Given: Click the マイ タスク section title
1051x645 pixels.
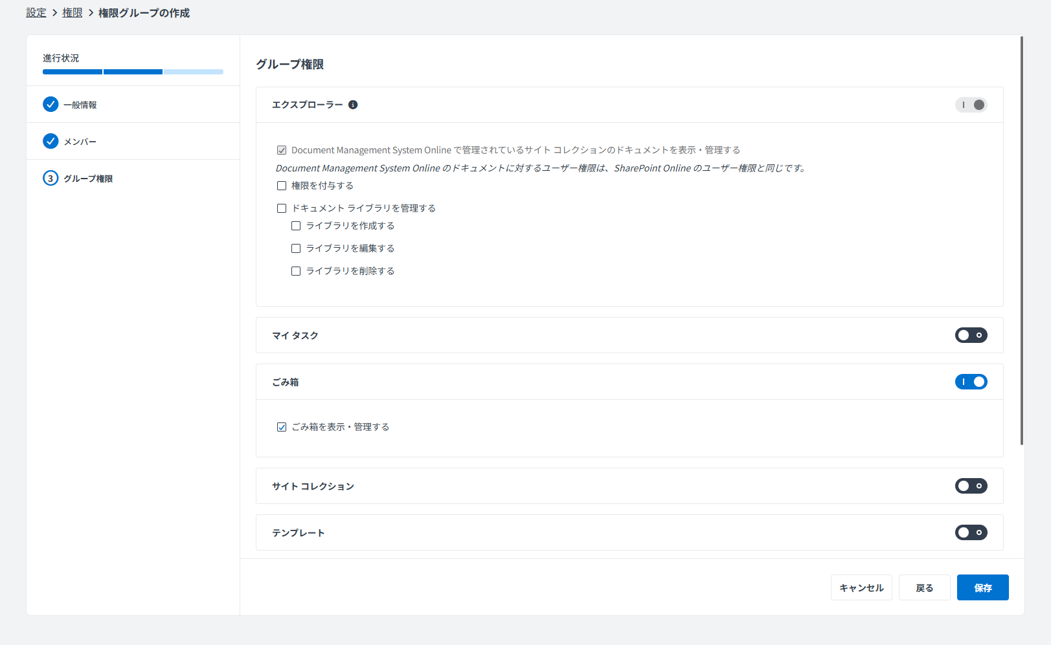Looking at the screenshot, I should (295, 335).
